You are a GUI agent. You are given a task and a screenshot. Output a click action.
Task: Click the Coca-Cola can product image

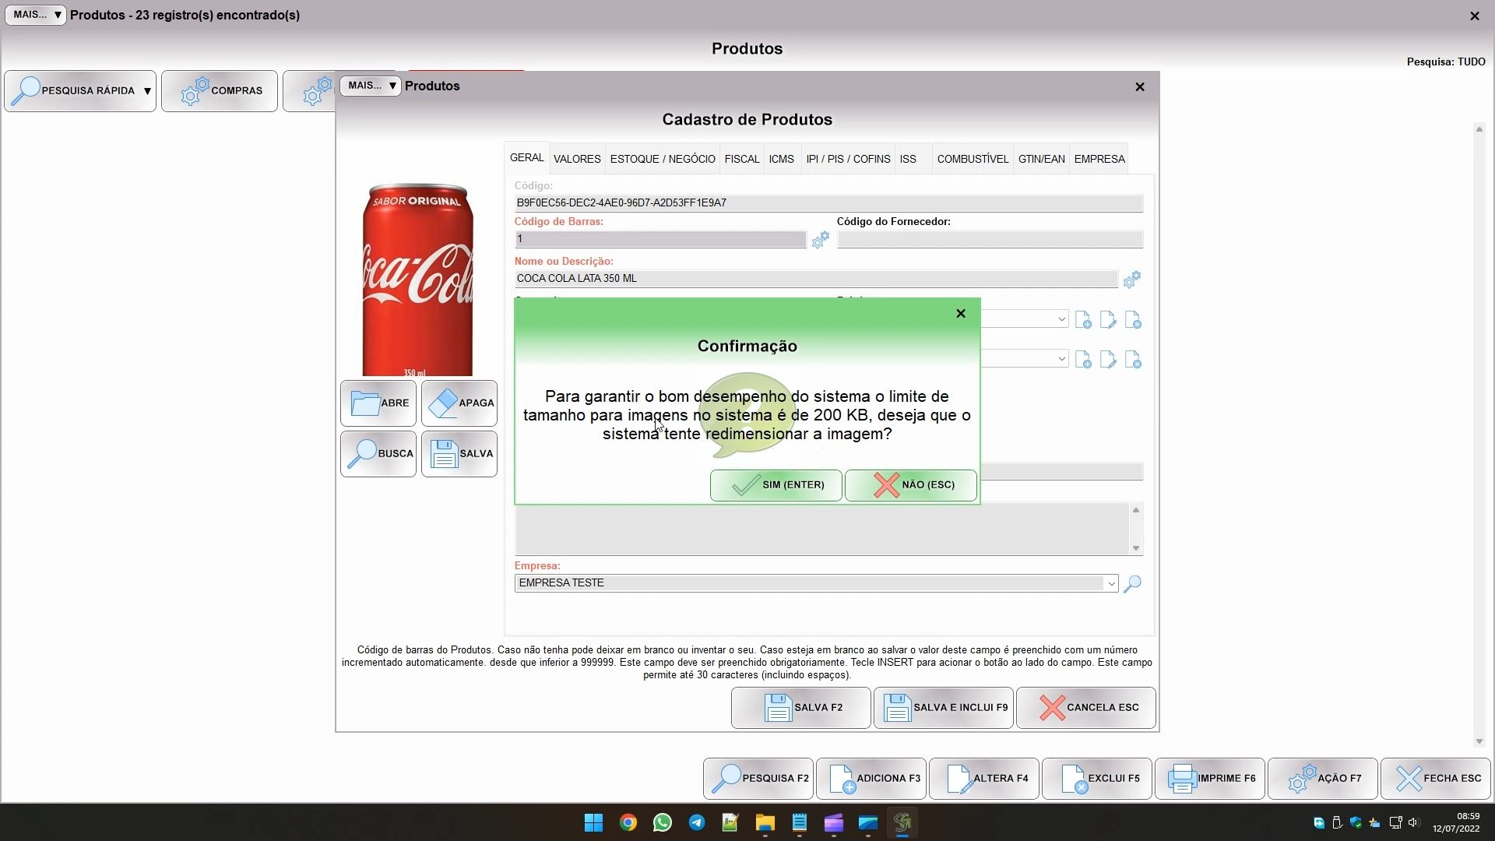(x=417, y=280)
